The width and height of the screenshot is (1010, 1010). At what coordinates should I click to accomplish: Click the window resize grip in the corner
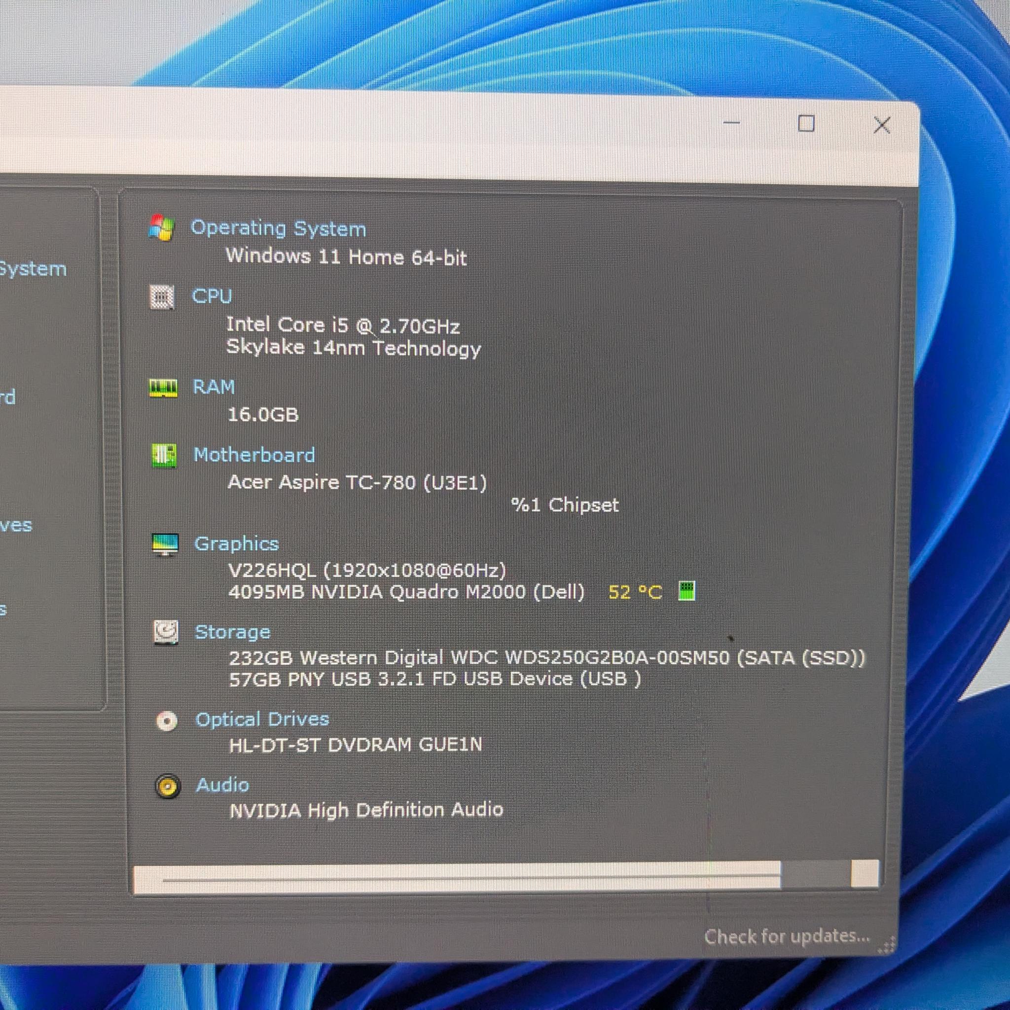[x=887, y=945]
